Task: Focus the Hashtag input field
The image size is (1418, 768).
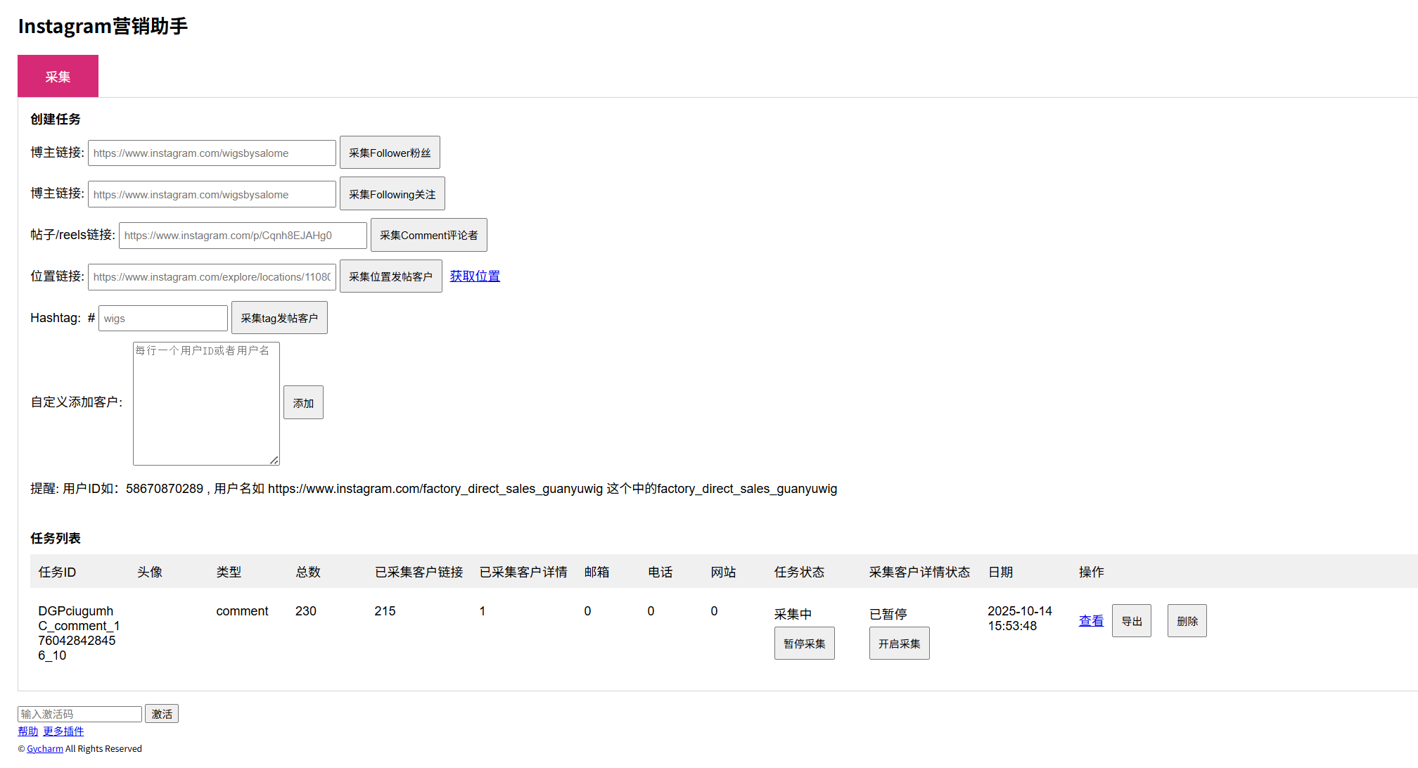Action: [x=163, y=318]
